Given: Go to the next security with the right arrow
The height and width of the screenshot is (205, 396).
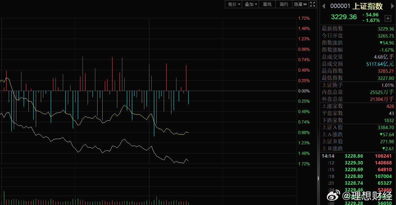Looking at the screenshot, I should 392,6.
